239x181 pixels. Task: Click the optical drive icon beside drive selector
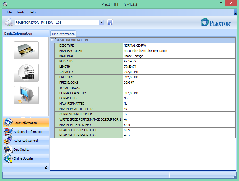9,22
